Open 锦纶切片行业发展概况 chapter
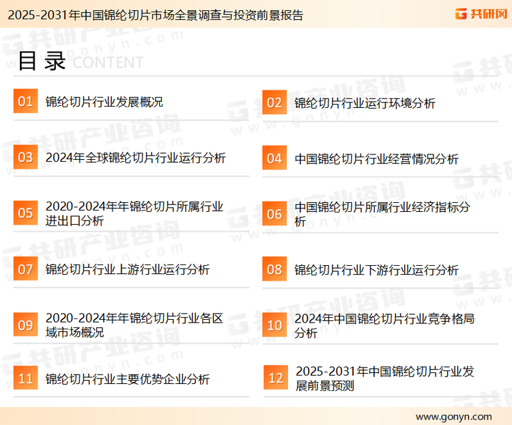Viewport: 512px width, 425px height. (104, 102)
